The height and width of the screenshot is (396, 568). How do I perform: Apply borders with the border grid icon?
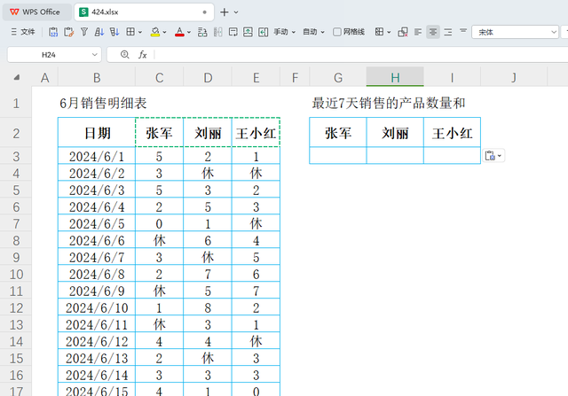pos(130,32)
